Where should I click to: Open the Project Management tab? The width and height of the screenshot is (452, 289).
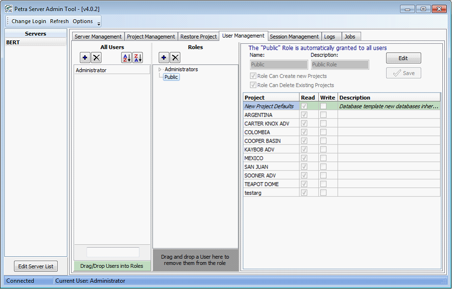click(x=151, y=37)
